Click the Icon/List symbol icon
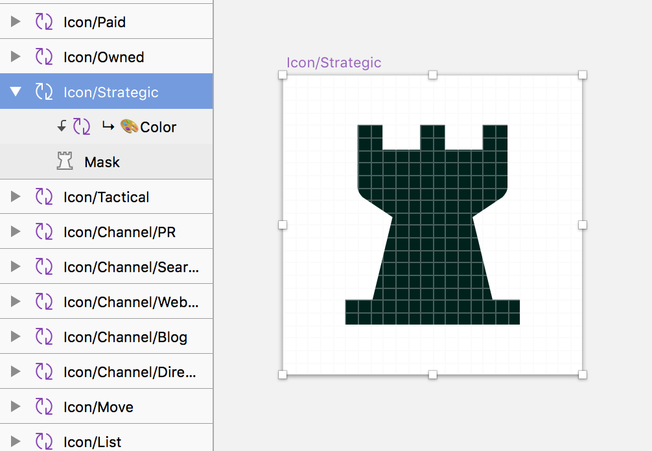The image size is (652, 451). [x=44, y=441]
